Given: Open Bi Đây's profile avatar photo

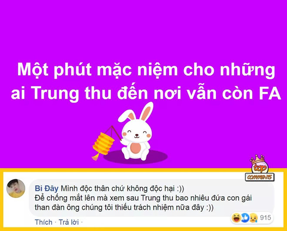Looking at the screenshot, I should click(16, 188).
